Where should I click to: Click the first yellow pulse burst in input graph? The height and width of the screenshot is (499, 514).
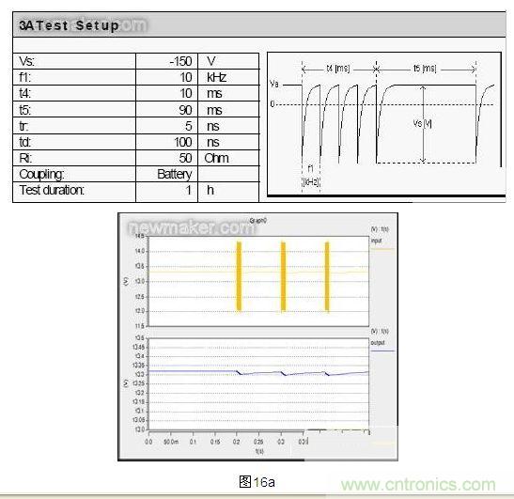point(239,276)
